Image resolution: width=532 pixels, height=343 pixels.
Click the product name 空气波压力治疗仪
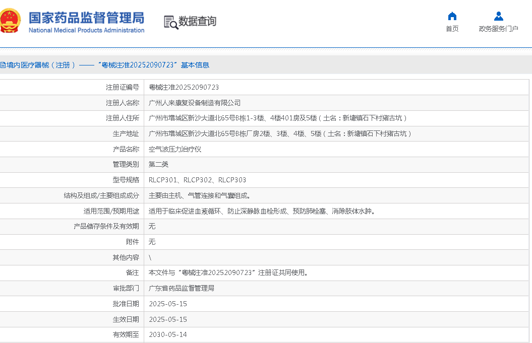(x=175, y=149)
